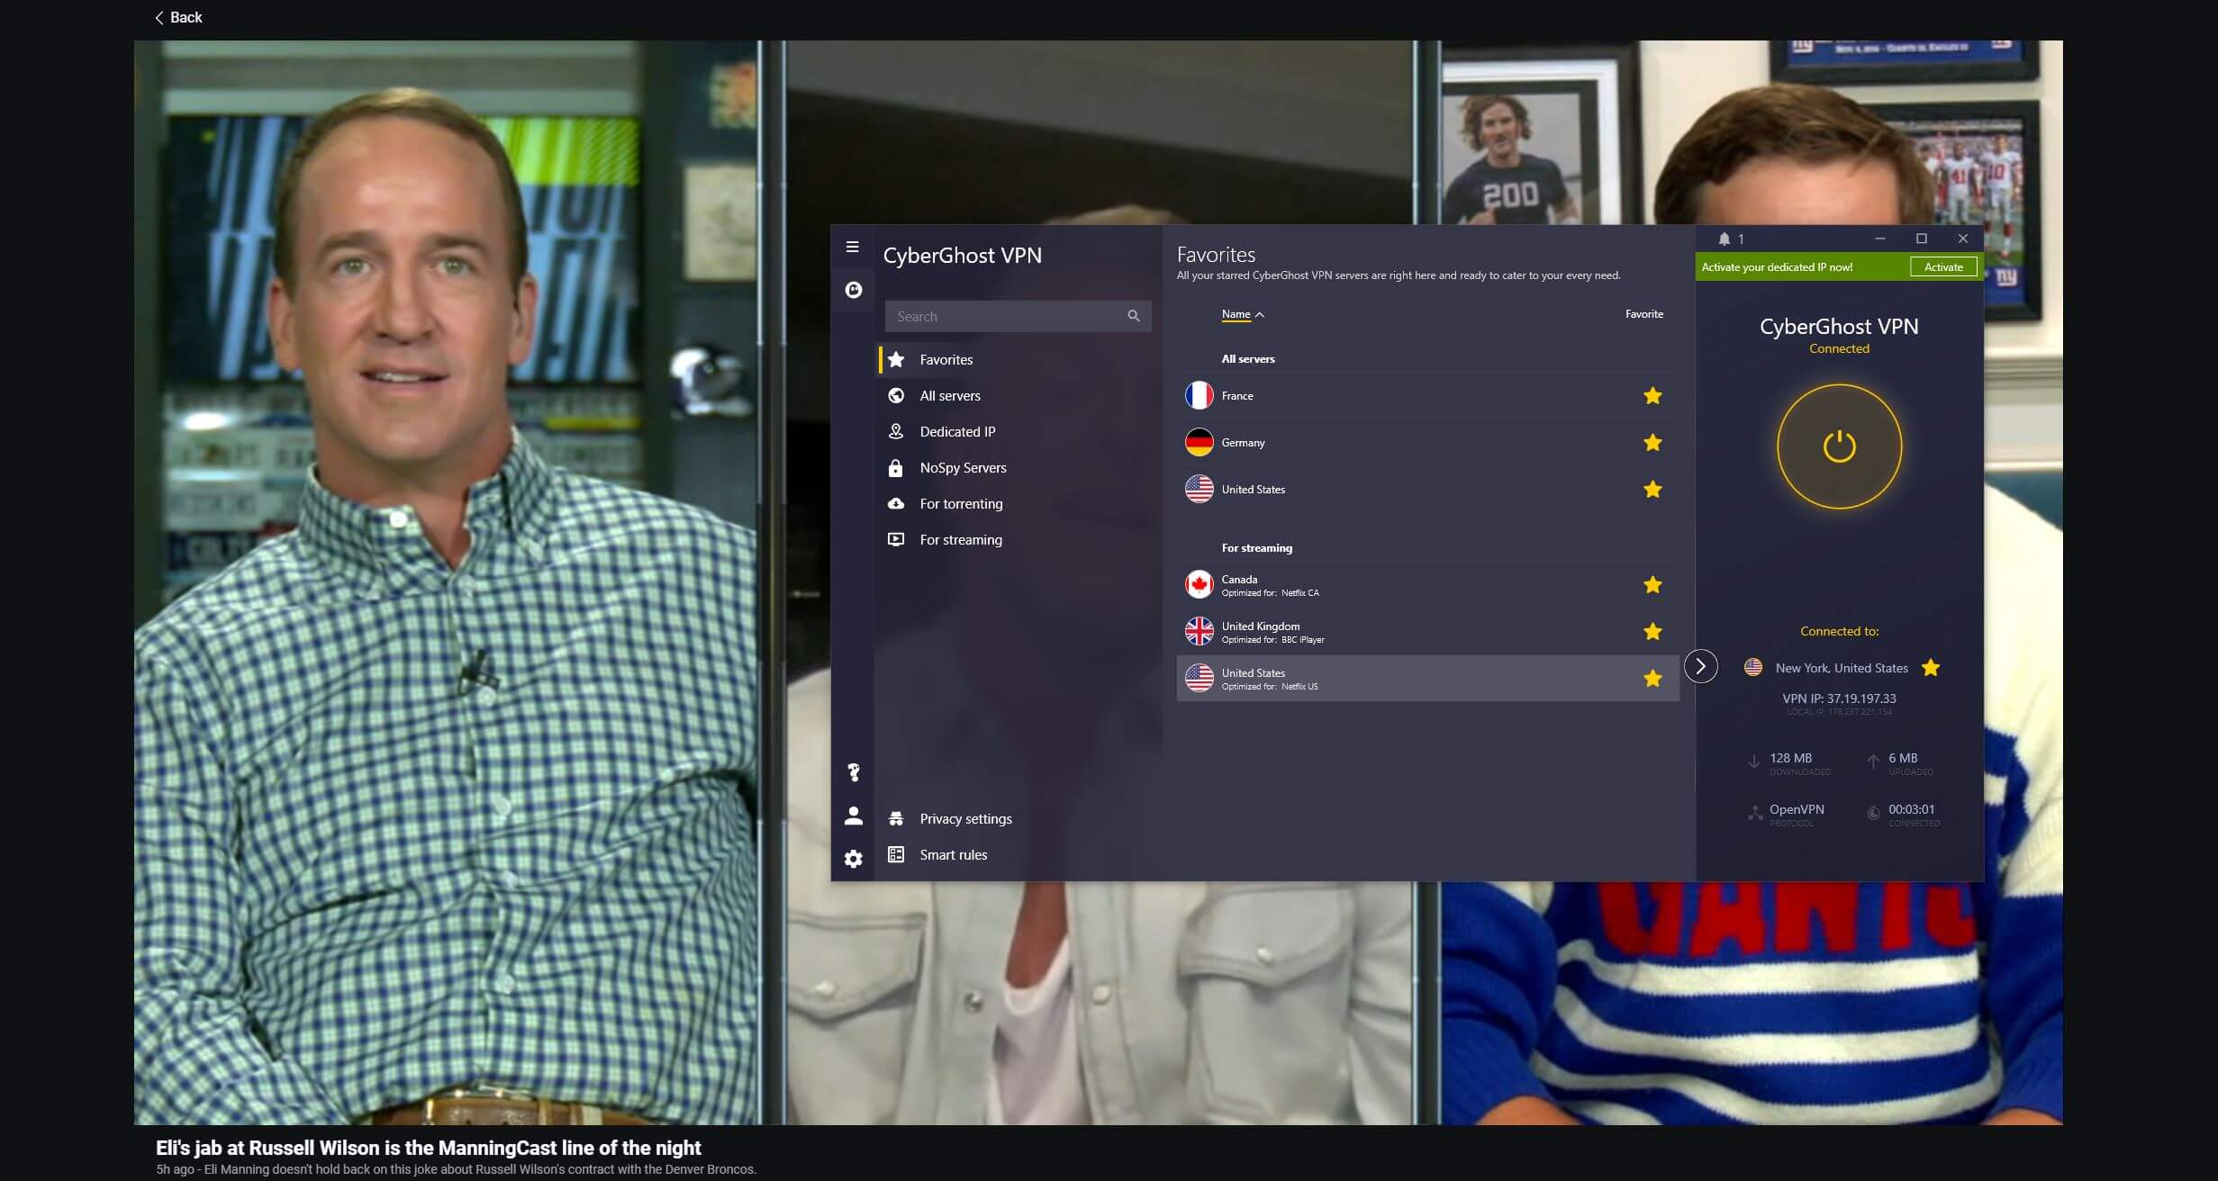Screen dimensions: 2218x1181
Task: Open the account profile icon
Action: [854, 816]
